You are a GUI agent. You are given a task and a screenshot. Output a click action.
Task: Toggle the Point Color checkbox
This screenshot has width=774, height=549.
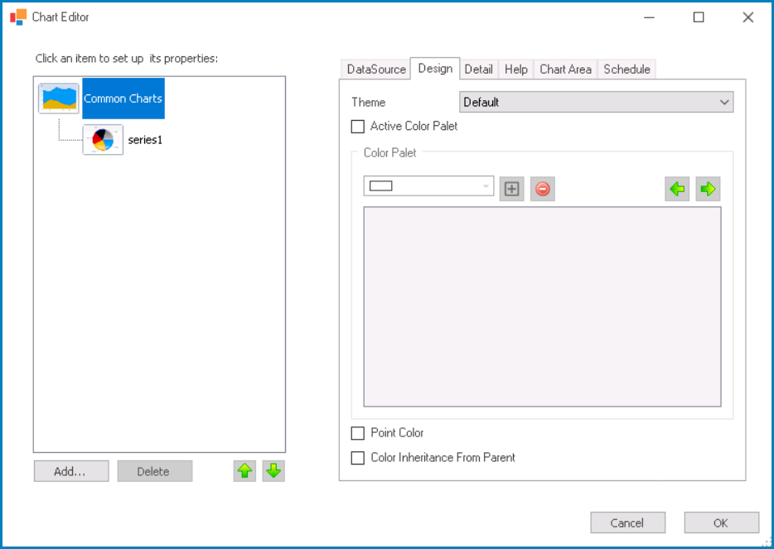coord(357,433)
